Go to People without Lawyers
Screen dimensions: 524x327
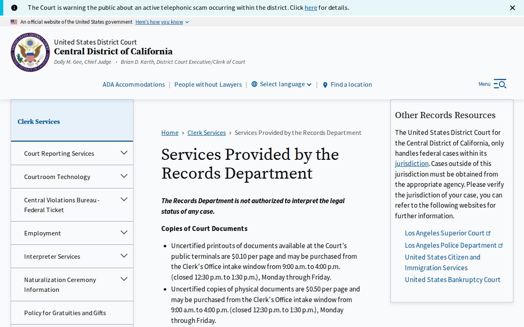[208, 85]
